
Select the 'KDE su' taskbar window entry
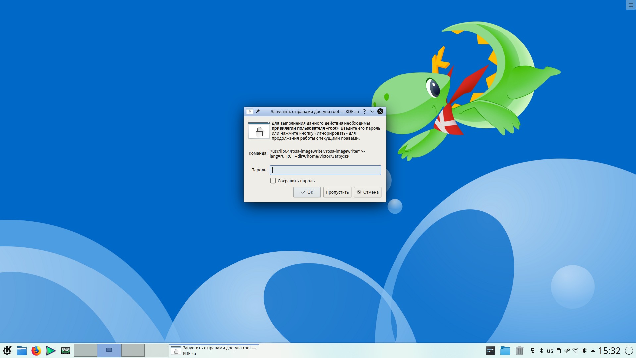tap(214, 351)
